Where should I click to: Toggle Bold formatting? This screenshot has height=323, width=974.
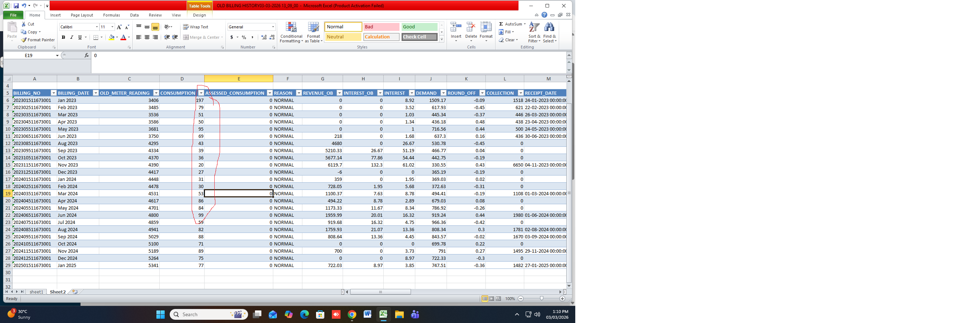[63, 37]
